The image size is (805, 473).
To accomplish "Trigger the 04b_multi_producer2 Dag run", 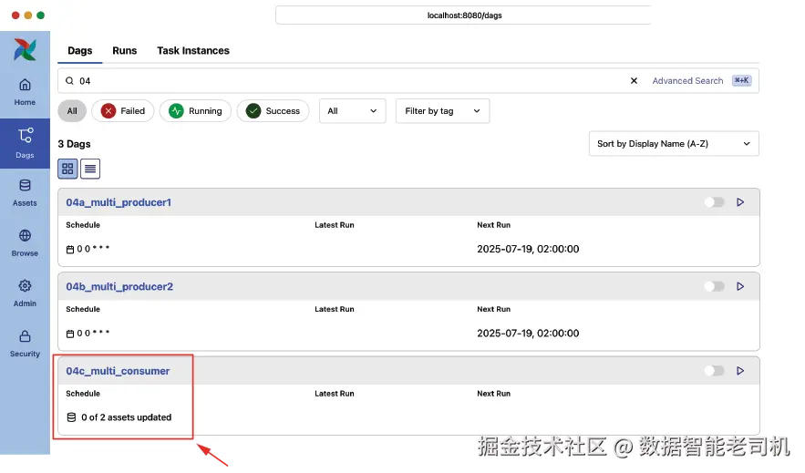I will pos(740,286).
